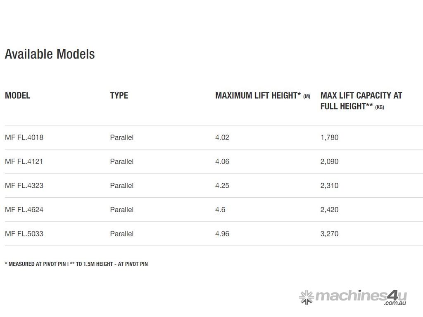Select the MF FL.4121 model name
The height and width of the screenshot is (317, 423).
click(x=24, y=161)
